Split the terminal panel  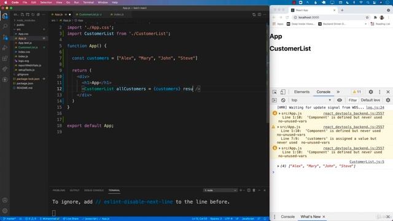[249, 190]
